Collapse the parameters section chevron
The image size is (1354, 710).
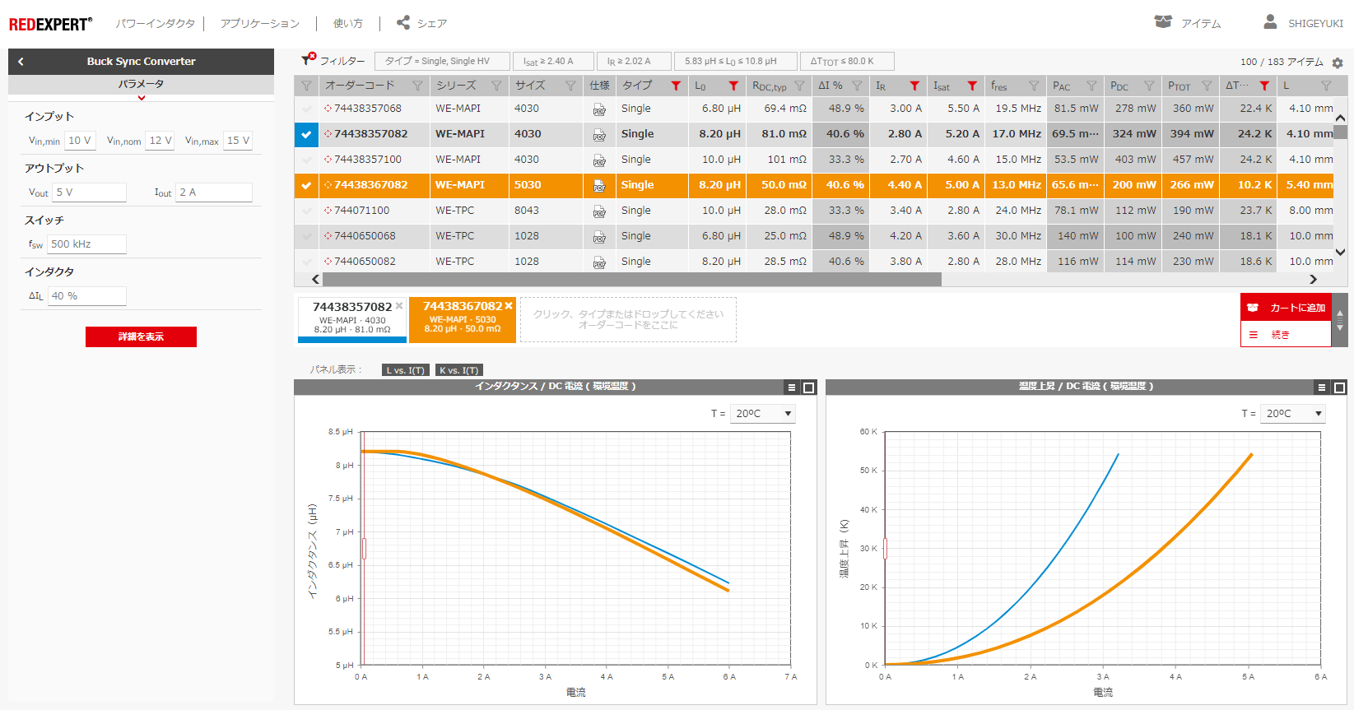[x=142, y=98]
